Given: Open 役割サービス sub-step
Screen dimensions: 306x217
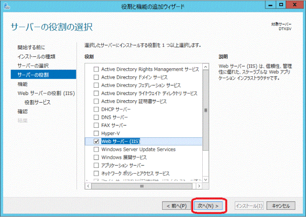Looking at the screenshot, I should (x=37, y=102).
